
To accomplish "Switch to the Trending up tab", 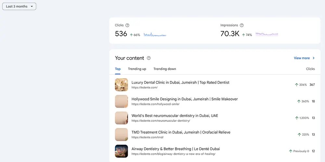I will [x=137, y=69].
